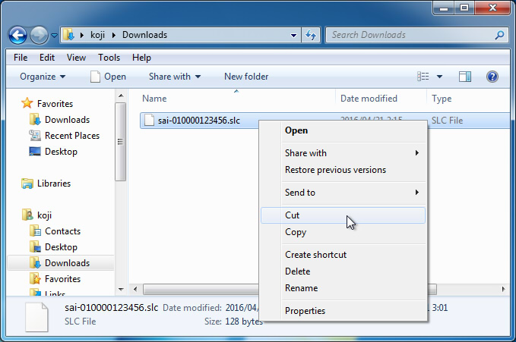Screen dimensions: 516x342
Task: Choose Properties in the context menu
Action: click(305, 311)
